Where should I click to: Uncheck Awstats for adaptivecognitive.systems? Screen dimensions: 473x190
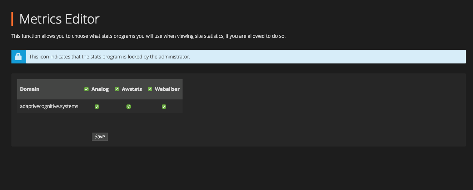tap(129, 106)
